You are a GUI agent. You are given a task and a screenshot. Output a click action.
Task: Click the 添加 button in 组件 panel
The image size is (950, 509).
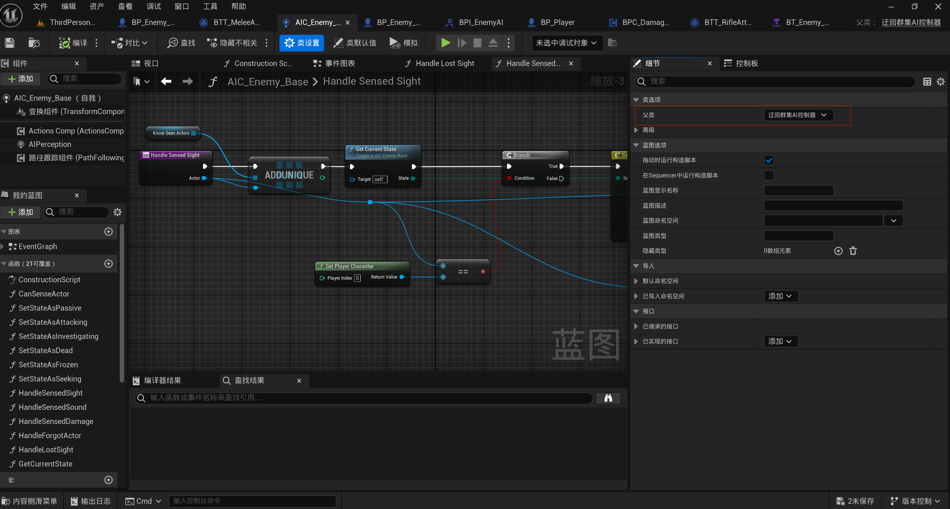tap(21, 79)
